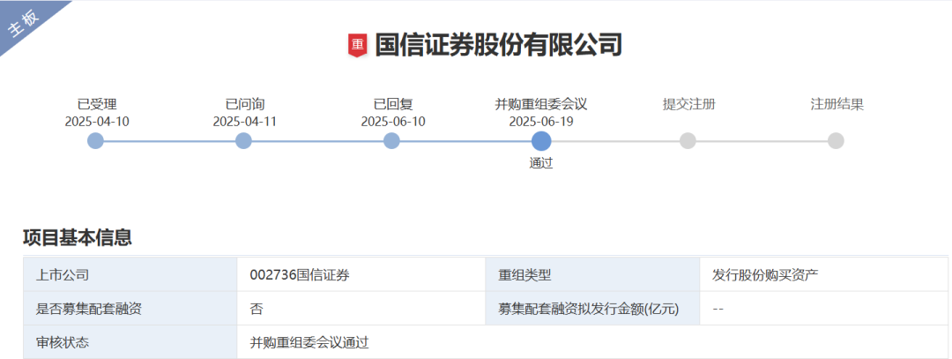The image size is (952, 359).
Task: Click the 注册结果 stage label
Action: 837,104
